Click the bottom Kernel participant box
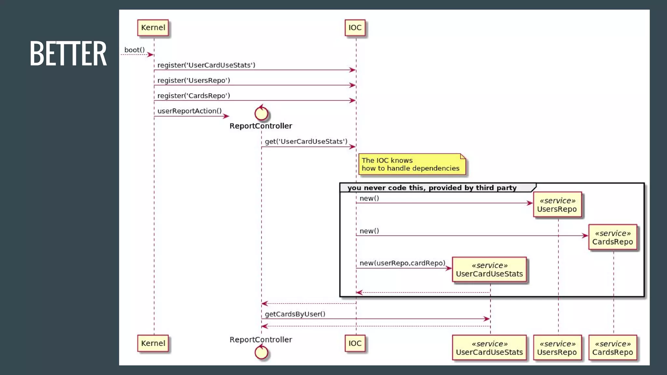This screenshot has height=375, width=667. point(153,343)
